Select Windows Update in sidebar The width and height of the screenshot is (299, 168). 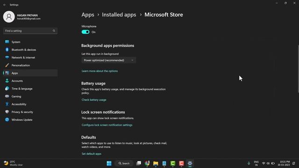coord(30,120)
